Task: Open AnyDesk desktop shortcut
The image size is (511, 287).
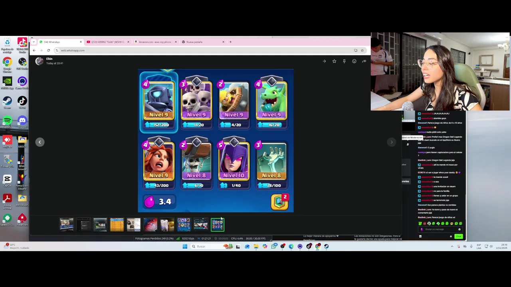Action: pos(7,142)
